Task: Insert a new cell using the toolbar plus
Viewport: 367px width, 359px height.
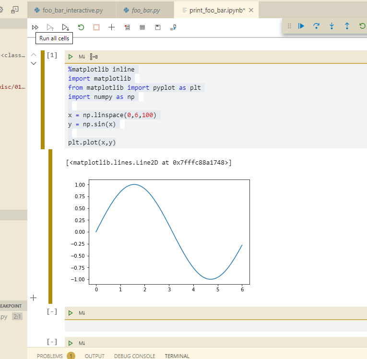Action: (x=112, y=27)
